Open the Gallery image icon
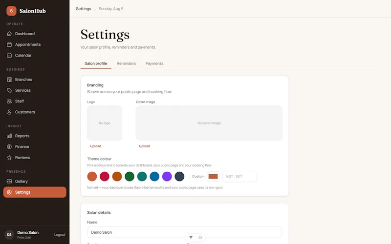The image size is (391, 244). click(x=9, y=181)
